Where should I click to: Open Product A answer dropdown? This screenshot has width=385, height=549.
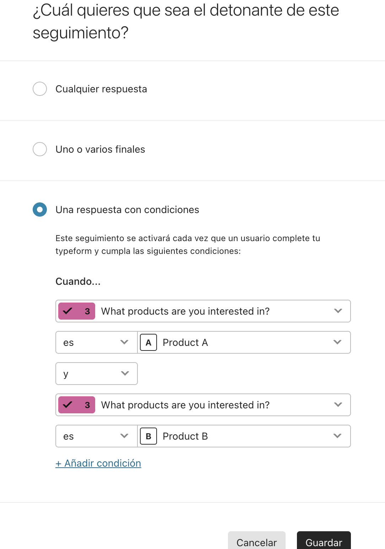(244, 342)
